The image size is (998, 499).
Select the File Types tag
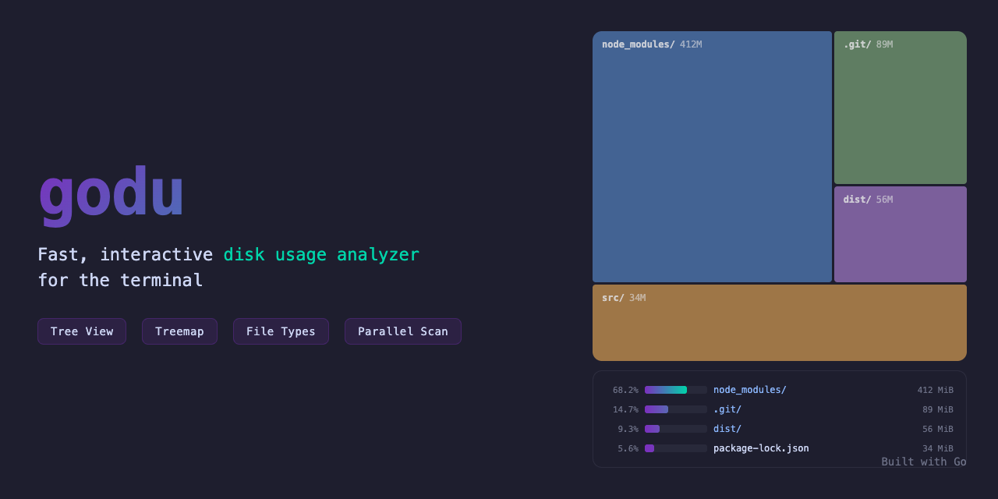281,331
